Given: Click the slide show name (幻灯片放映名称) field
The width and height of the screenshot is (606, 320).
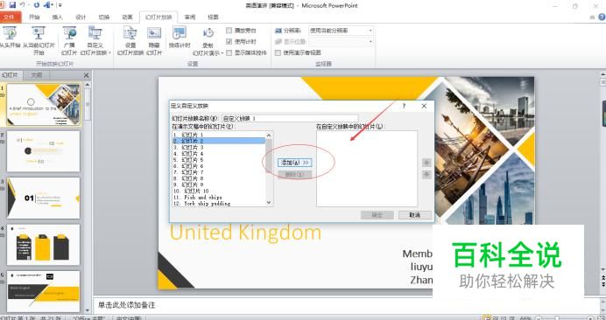Looking at the screenshot, I should click(x=290, y=118).
